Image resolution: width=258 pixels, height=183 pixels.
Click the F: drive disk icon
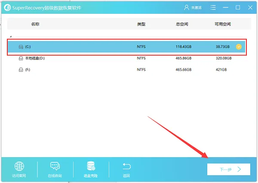point(21,70)
